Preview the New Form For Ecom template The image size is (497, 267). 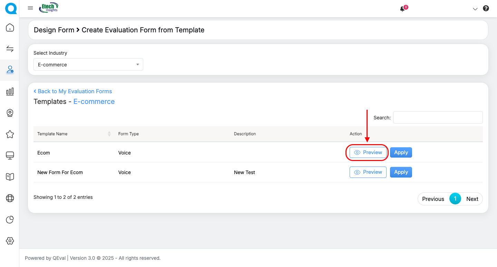(368, 172)
